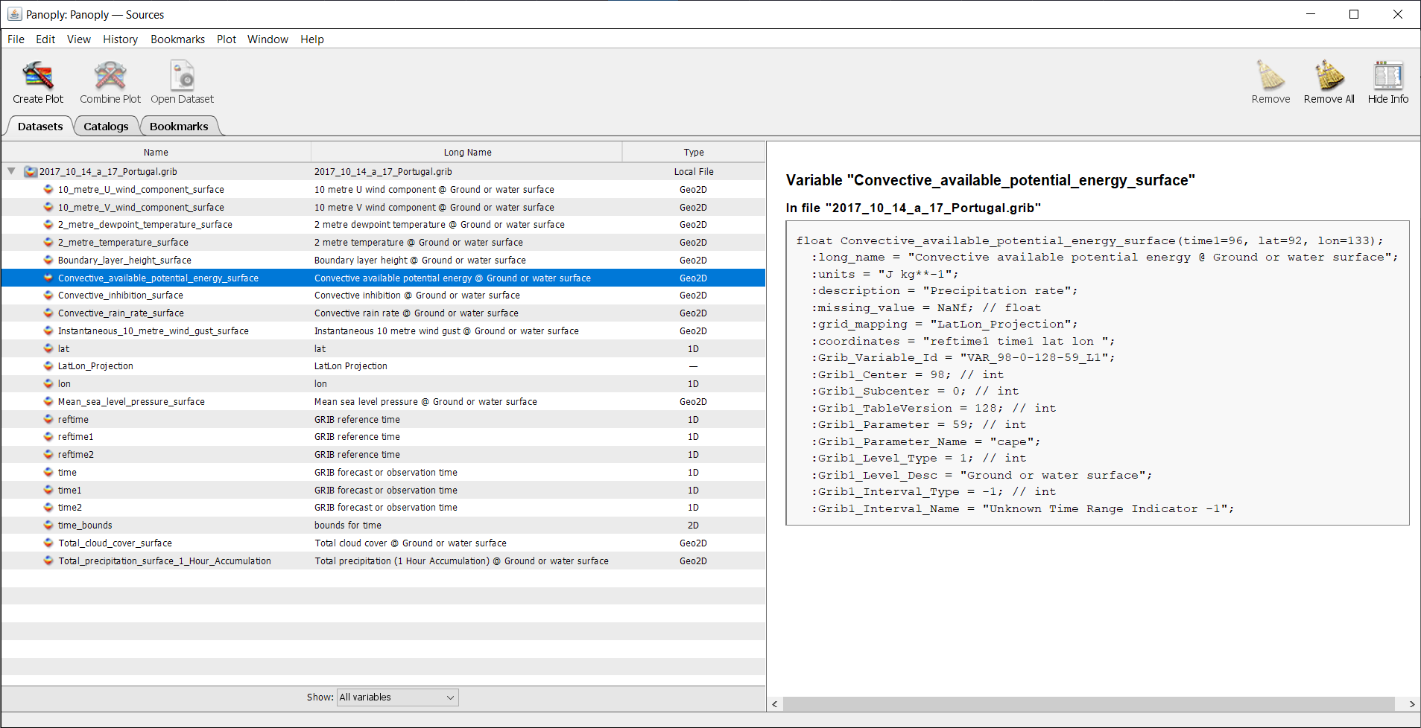
Task: Click the Combine Plot toolbar icon
Action: pos(109,81)
